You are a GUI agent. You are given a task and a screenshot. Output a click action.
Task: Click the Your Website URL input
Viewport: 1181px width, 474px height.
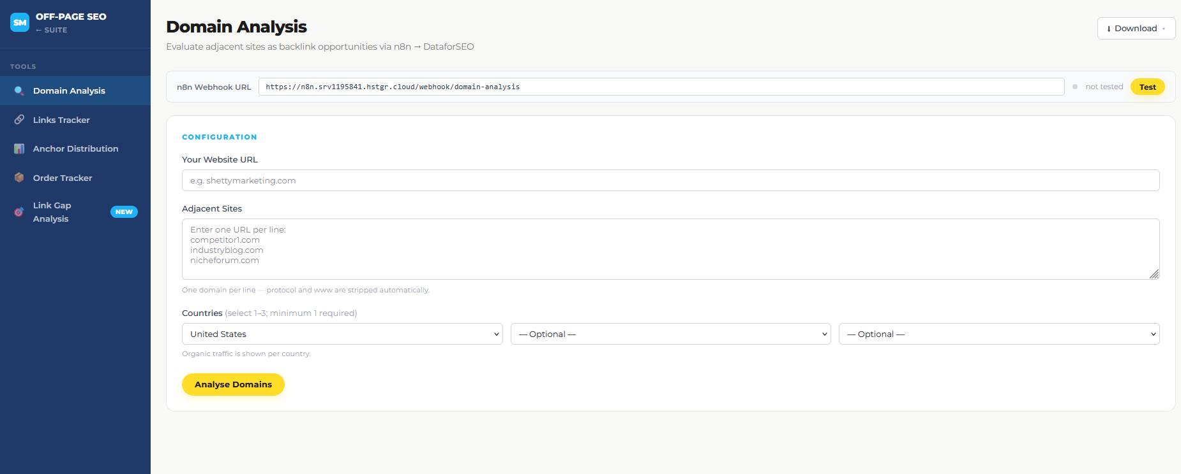point(670,180)
